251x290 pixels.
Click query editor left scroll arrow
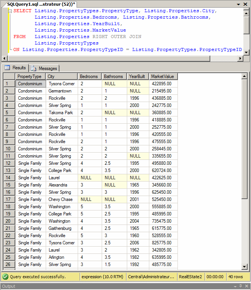(5, 59)
